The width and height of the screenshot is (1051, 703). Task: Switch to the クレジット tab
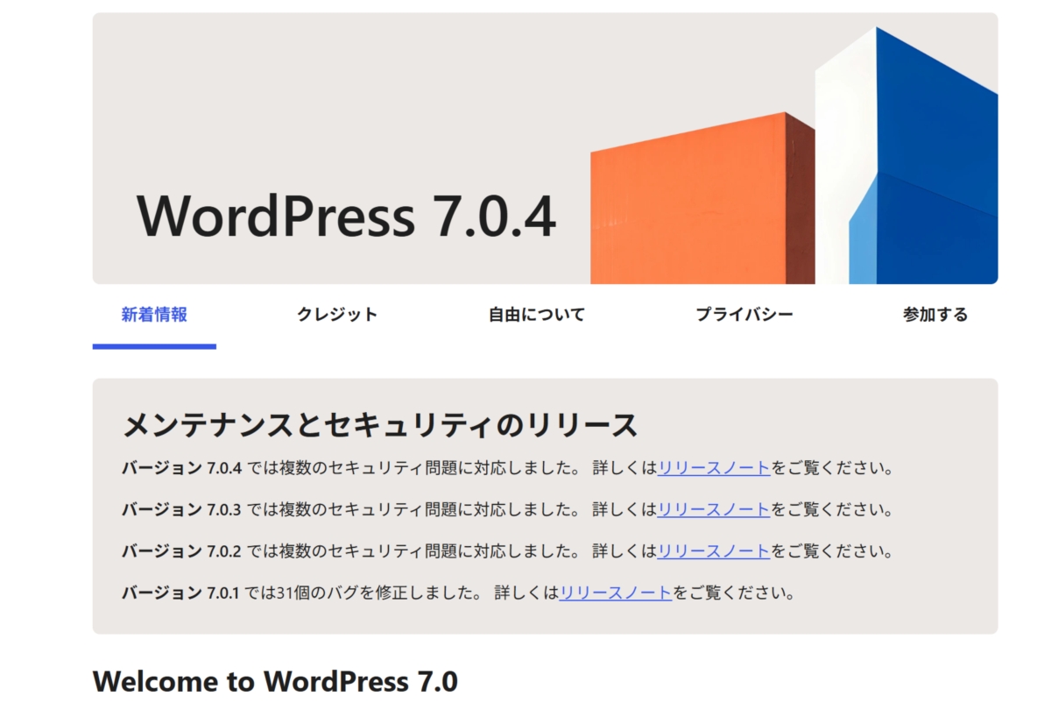pos(337,315)
